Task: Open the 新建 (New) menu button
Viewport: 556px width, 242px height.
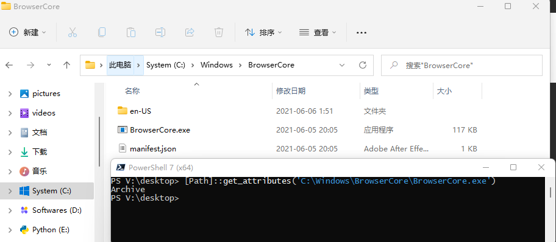Action: tap(27, 33)
